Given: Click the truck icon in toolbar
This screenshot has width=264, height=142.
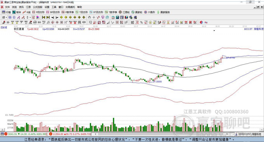Looking at the screenshot, I should 135,17.
